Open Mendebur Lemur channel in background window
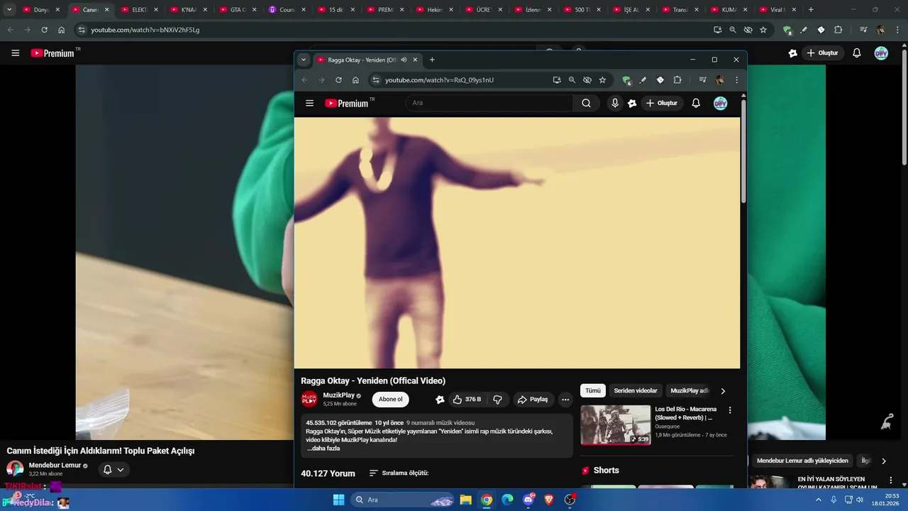 click(x=55, y=466)
